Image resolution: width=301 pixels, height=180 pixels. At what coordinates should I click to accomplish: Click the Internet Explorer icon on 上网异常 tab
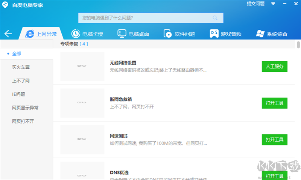coord(30,34)
